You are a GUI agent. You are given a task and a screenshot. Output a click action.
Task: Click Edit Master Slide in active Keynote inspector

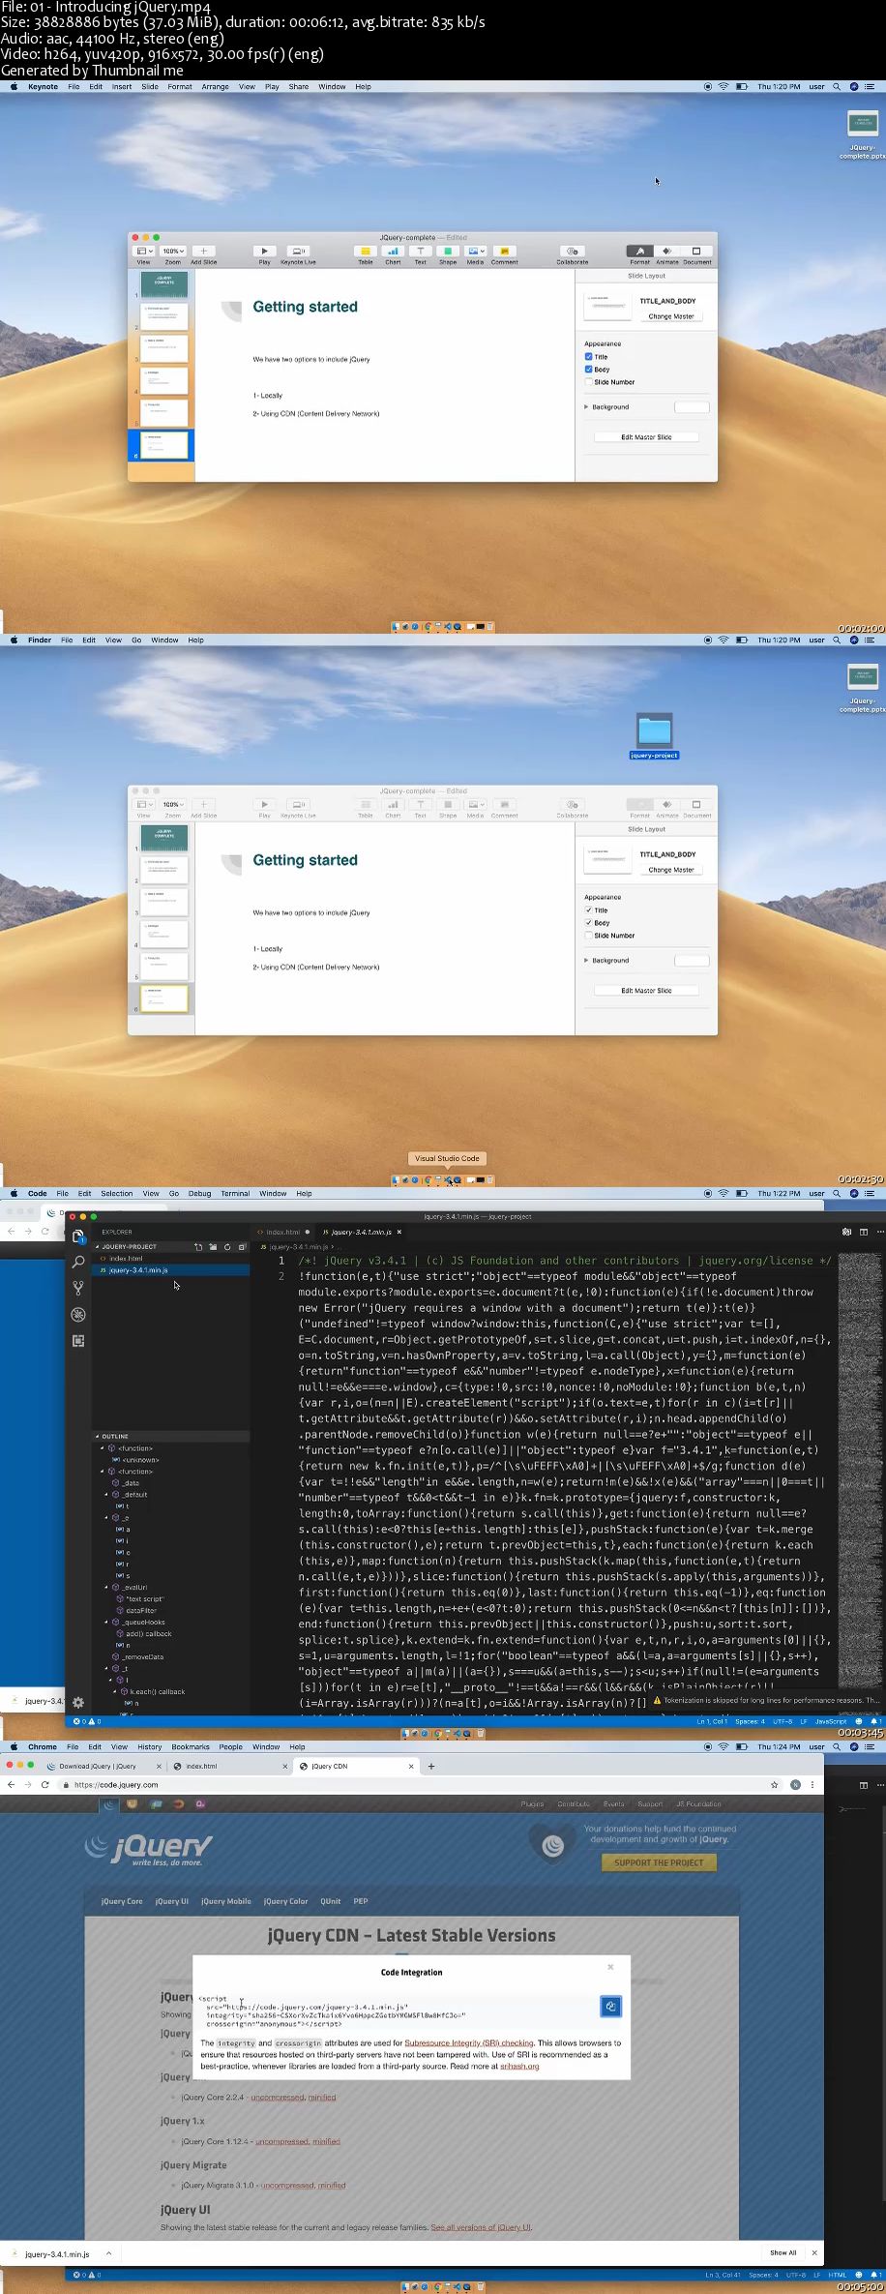pos(646,437)
